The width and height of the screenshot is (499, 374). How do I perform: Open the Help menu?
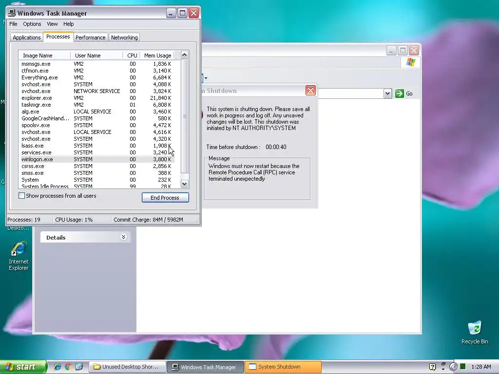[x=68, y=24]
